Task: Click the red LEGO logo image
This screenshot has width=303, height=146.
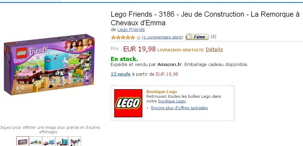Action: (x=128, y=103)
